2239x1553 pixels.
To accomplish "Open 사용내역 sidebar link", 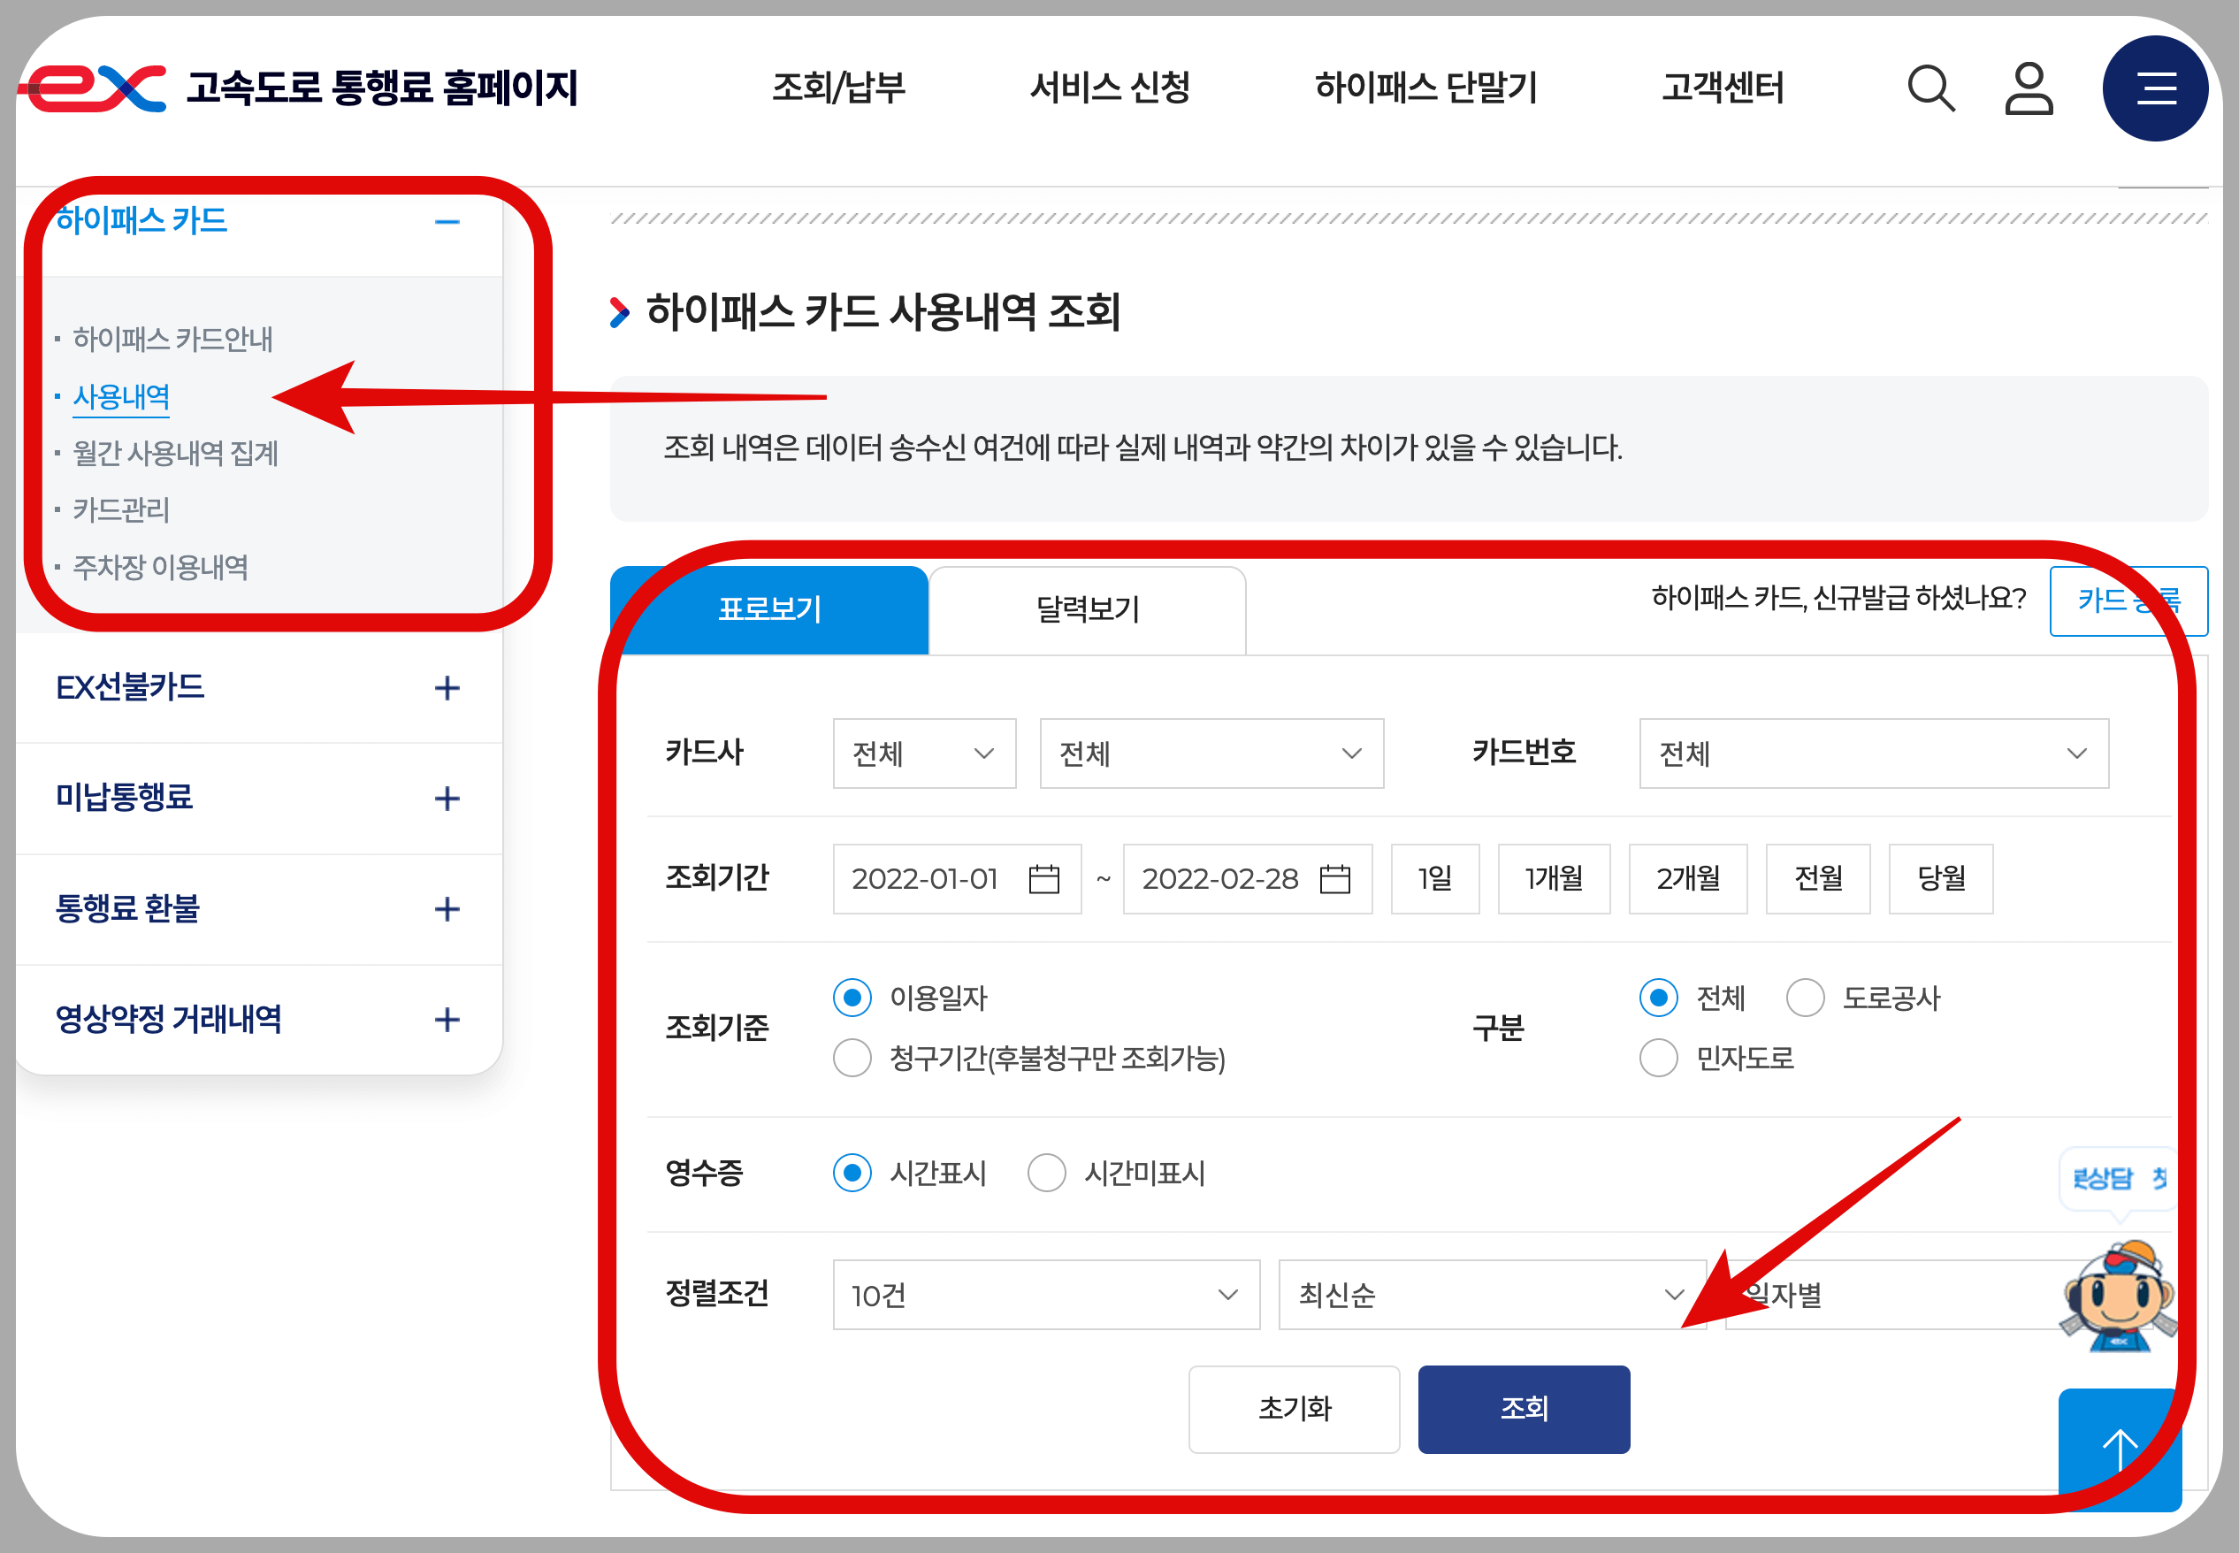I will 120,397.
